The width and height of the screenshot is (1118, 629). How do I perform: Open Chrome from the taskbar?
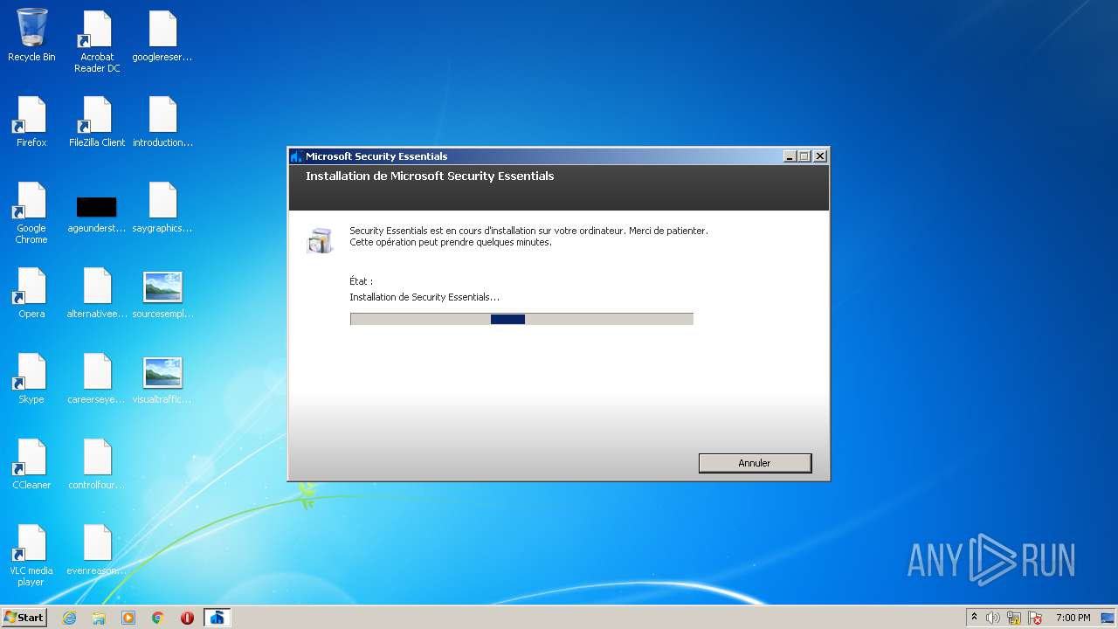(x=158, y=618)
